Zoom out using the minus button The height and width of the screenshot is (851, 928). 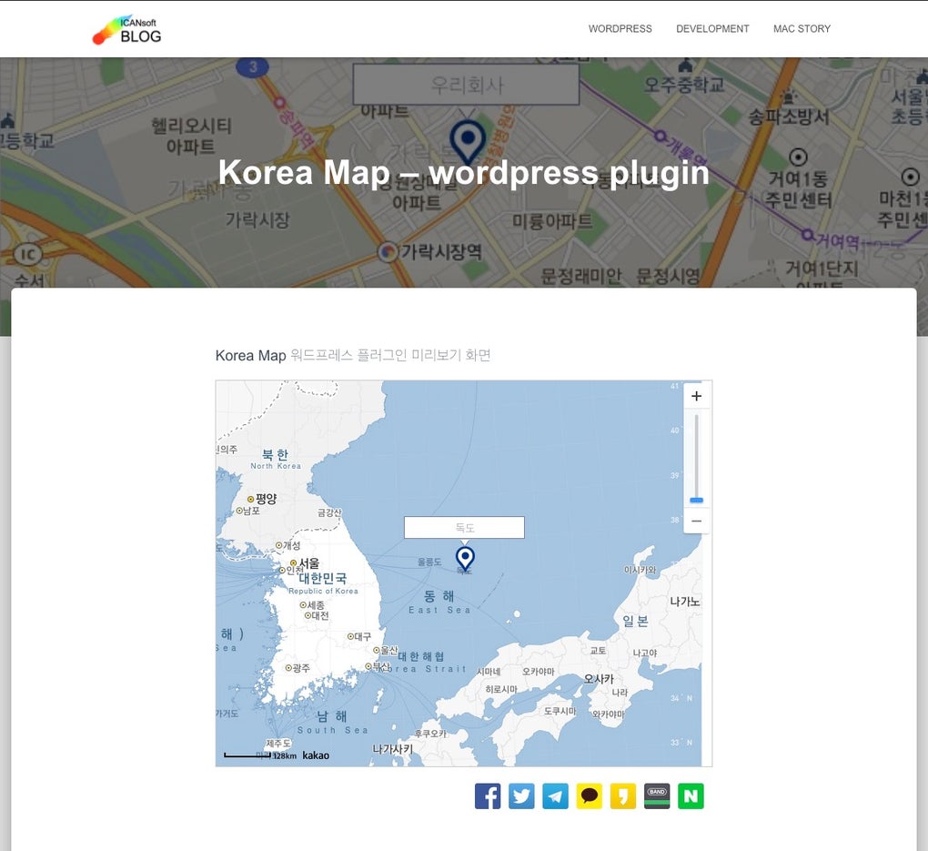tap(696, 521)
